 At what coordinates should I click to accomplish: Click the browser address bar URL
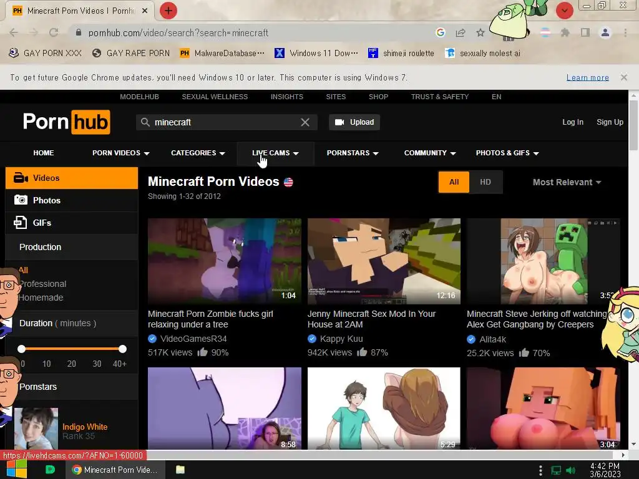178,32
